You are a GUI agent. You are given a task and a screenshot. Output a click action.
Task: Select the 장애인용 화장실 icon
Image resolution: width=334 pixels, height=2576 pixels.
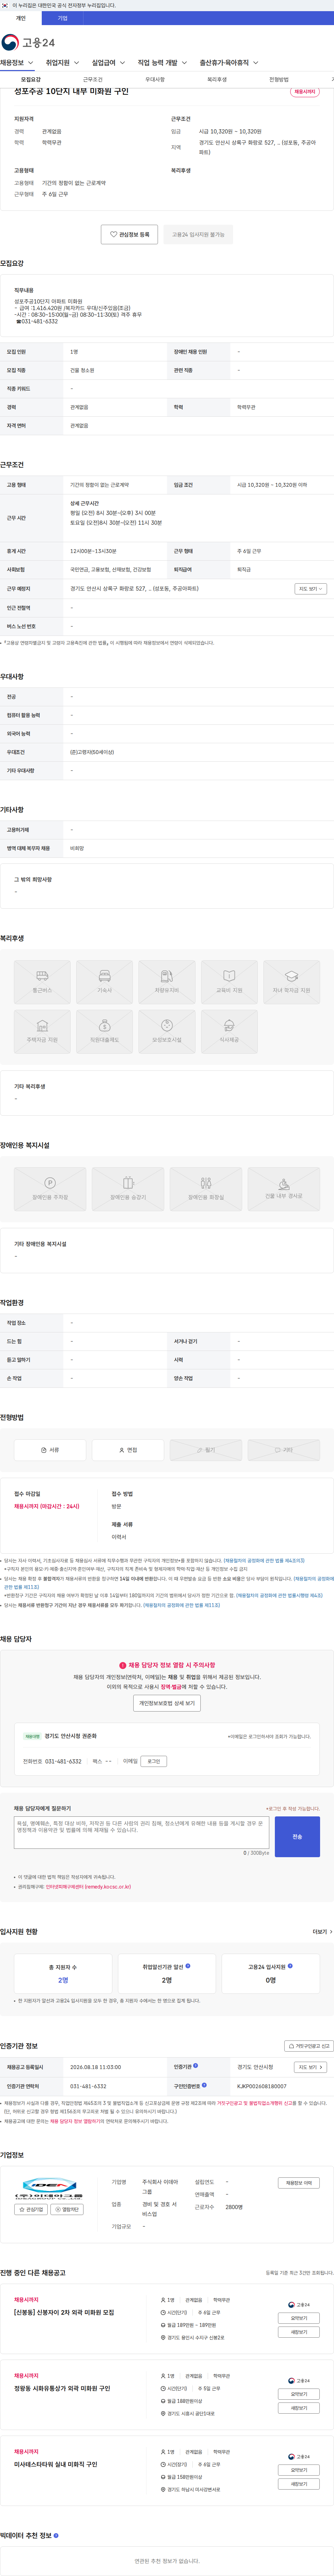click(x=205, y=1188)
